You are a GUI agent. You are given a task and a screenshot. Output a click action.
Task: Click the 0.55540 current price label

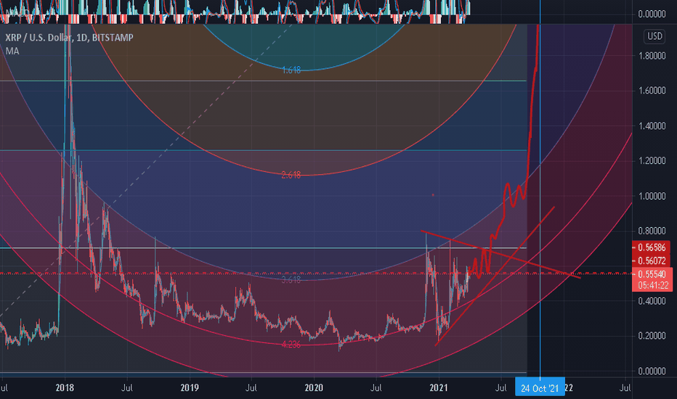pos(652,274)
